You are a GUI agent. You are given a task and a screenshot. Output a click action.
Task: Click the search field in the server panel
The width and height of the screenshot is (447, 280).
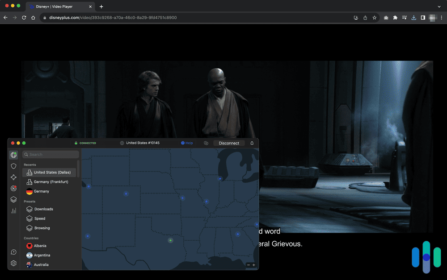(x=50, y=154)
